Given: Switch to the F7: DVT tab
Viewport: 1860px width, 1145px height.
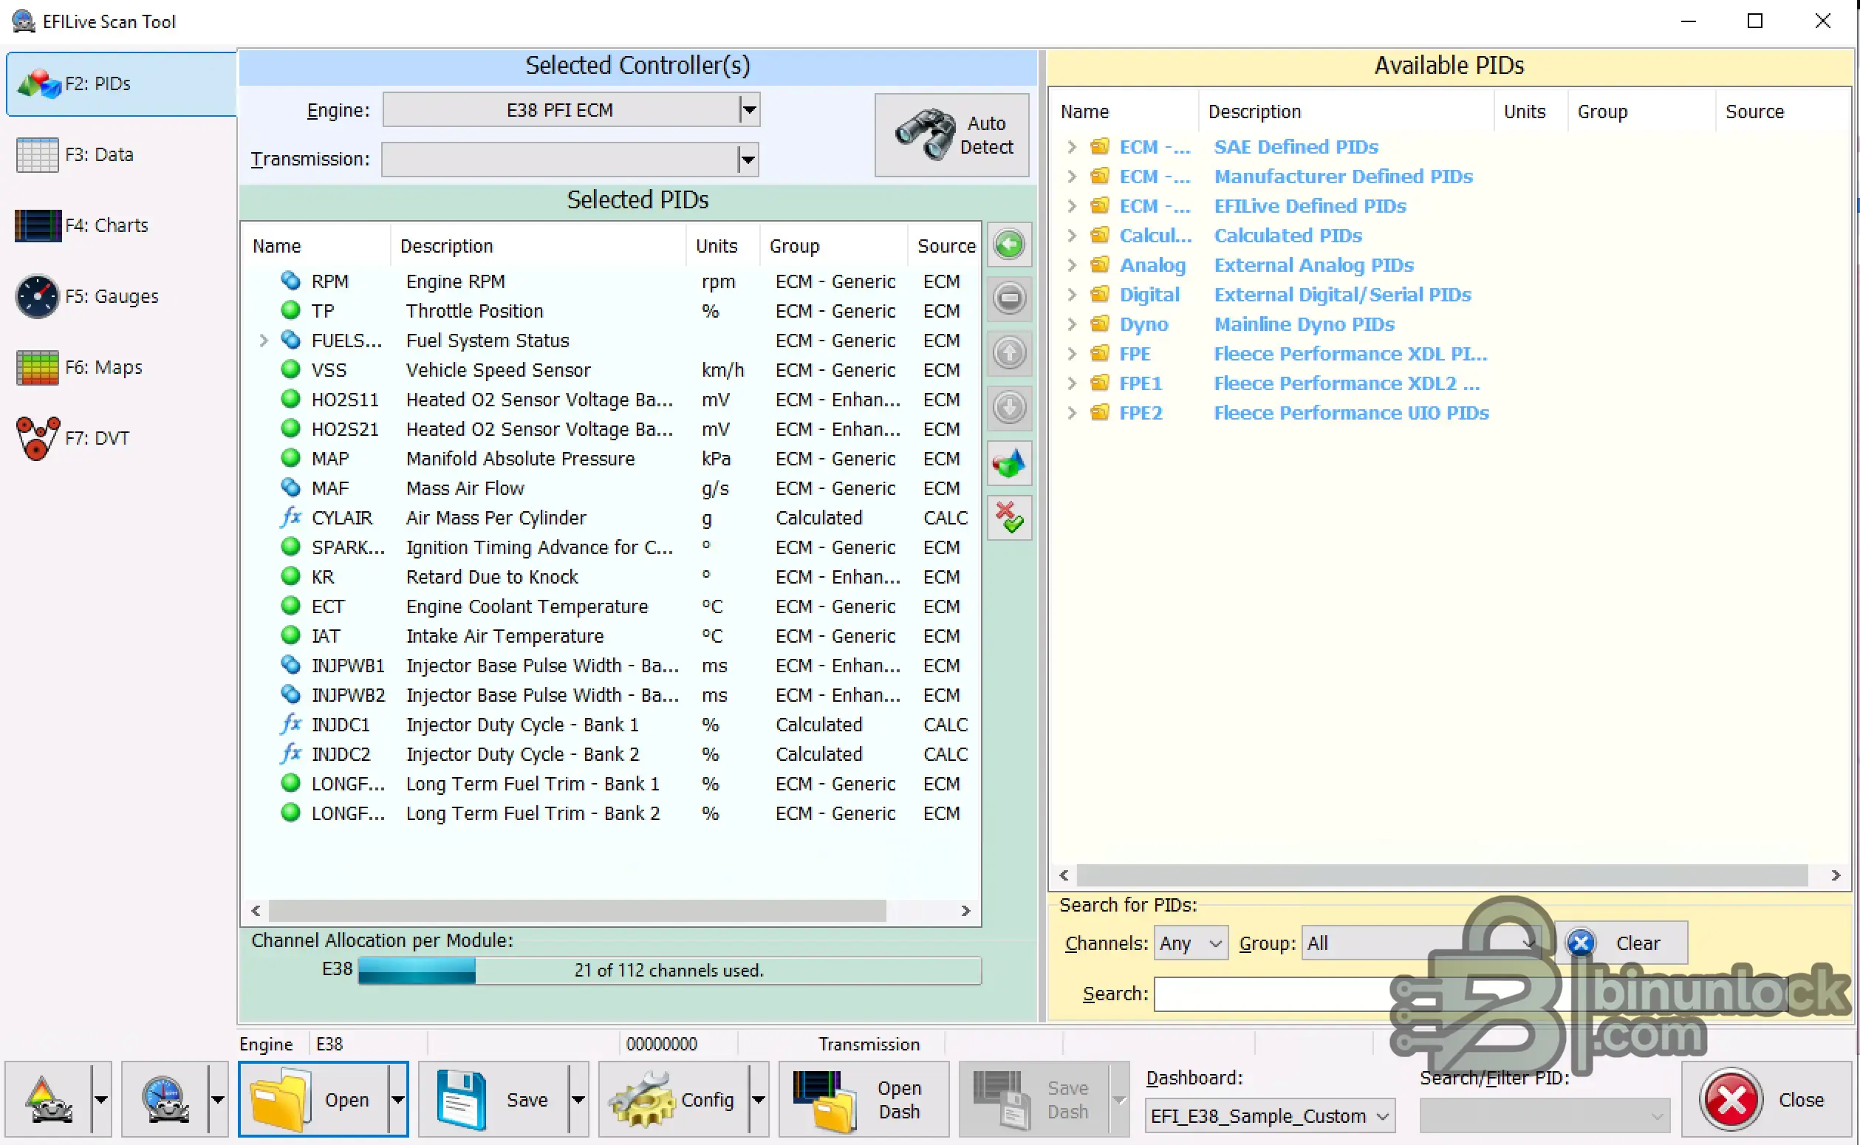Looking at the screenshot, I should coord(121,438).
